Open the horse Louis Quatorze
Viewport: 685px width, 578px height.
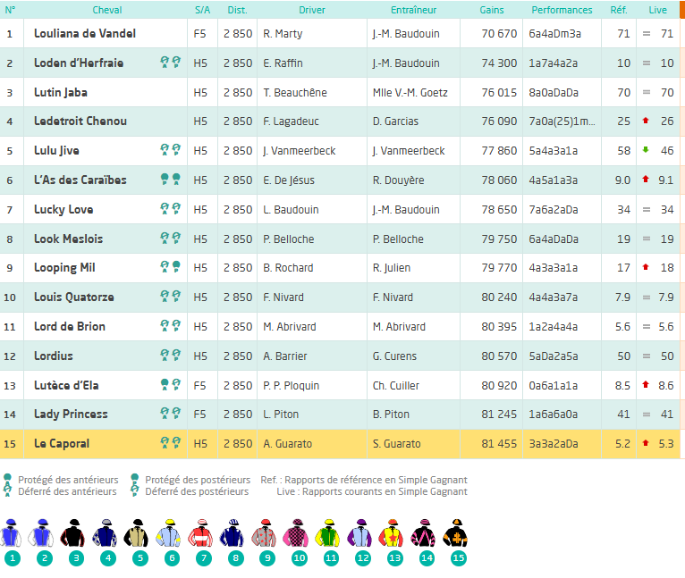point(74,297)
